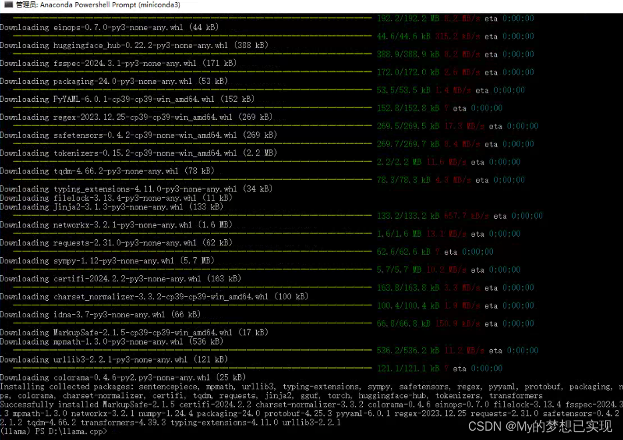This screenshot has width=623, height=440.
Task: Click the 'Downloading tqdm-4.66.2' line
Action: (x=107, y=171)
